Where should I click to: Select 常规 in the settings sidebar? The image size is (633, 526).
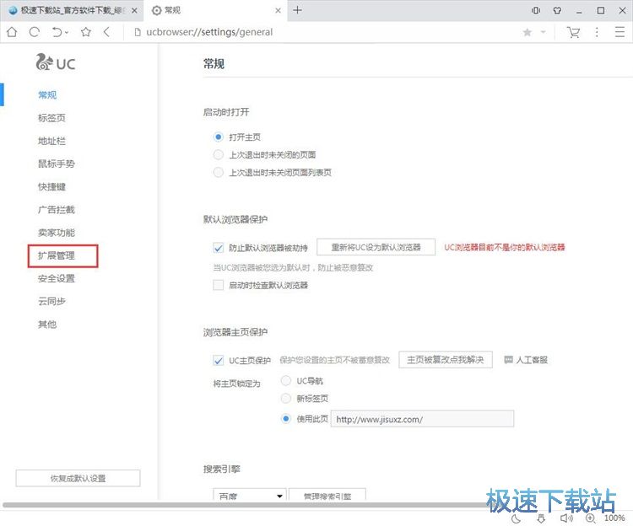(x=47, y=95)
